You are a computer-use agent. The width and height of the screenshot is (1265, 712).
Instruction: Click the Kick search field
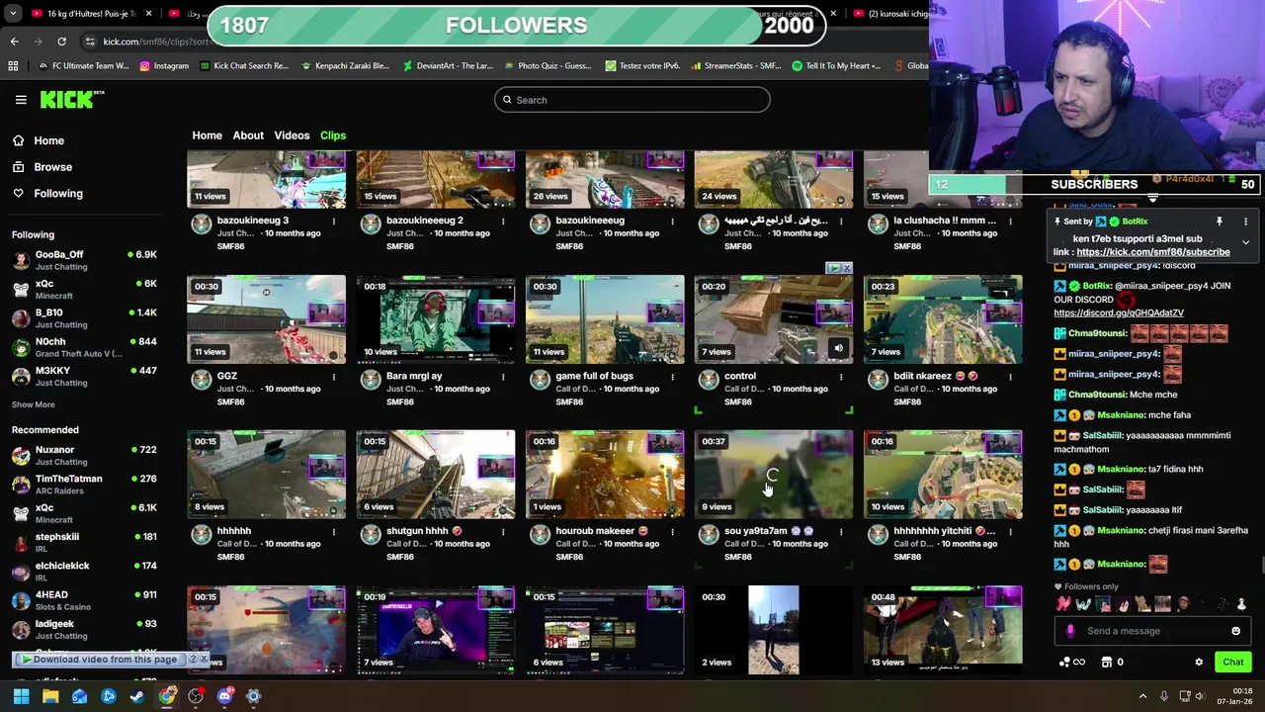click(x=632, y=100)
